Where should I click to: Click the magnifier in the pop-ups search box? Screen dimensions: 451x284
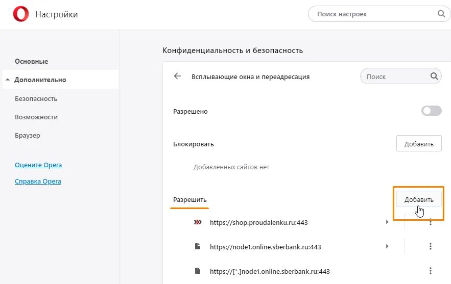[434, 76]
